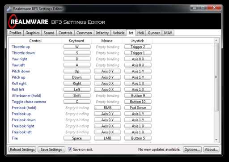The width and height of the screenshot is (229, 162).
Task: Change Toggle chase camera keyboard binding C
Action: (x=77, y=102)
